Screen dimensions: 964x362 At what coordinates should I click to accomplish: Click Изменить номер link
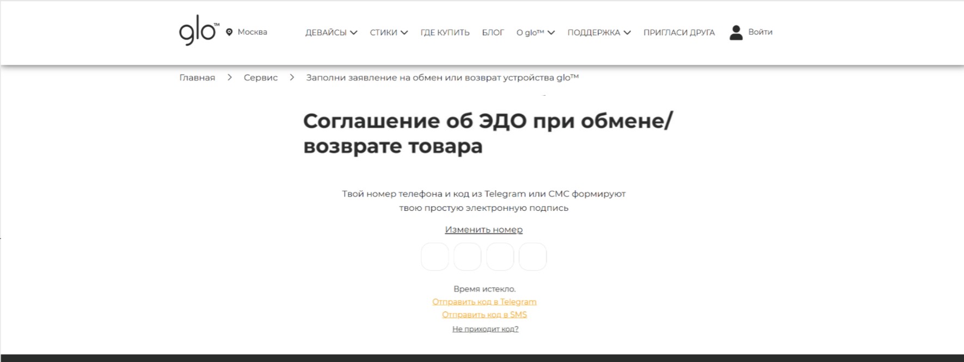[483, 230]
